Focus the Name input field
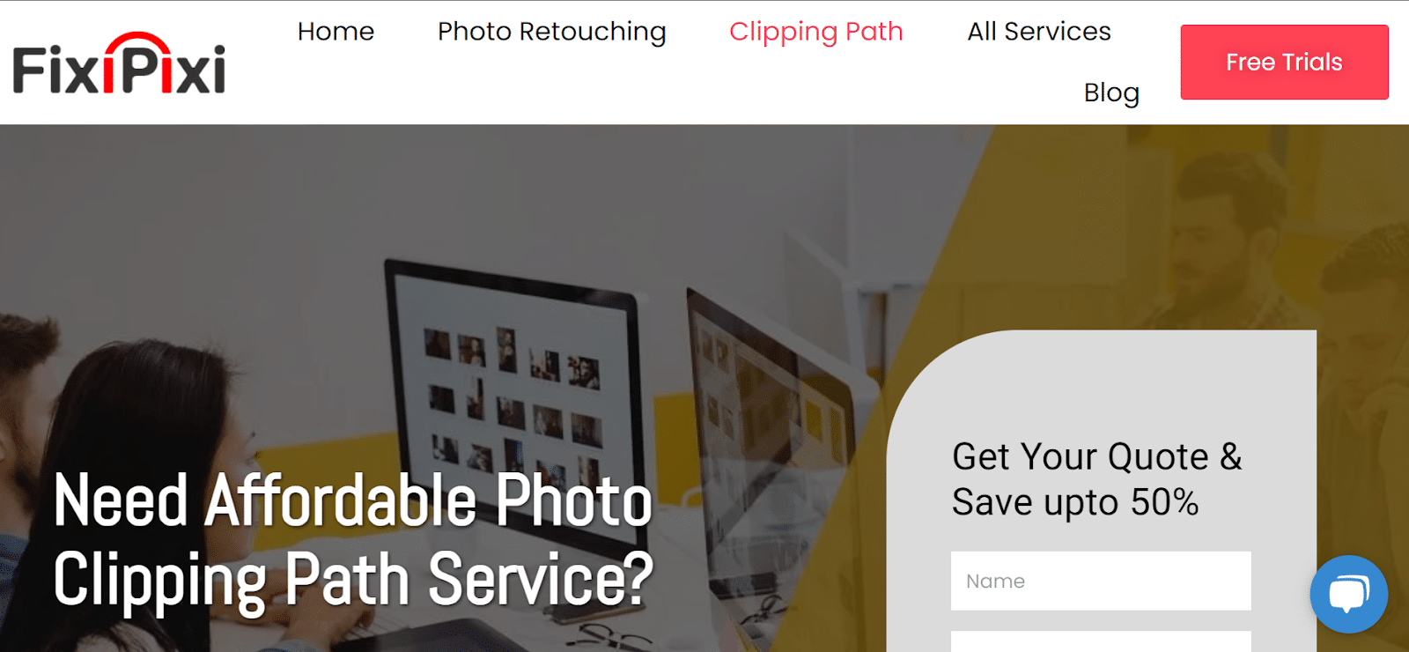Viewport: 1409px width, 652px height. [x=1101, y=581]
